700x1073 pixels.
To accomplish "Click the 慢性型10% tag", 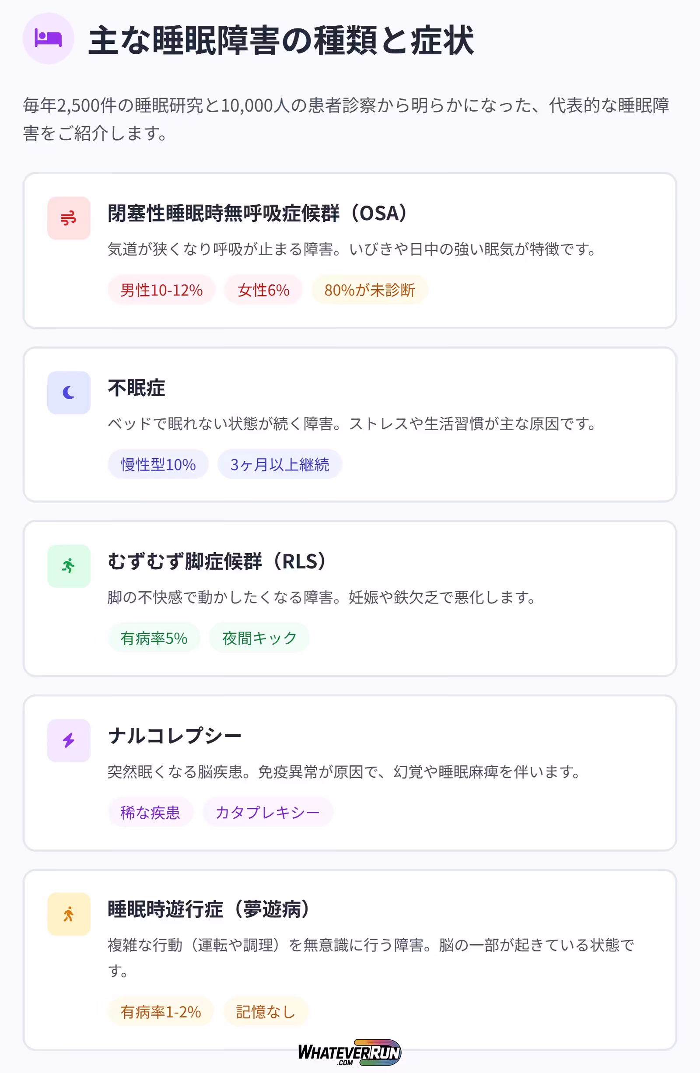I will pyautogui.click(x=158, y=464).
